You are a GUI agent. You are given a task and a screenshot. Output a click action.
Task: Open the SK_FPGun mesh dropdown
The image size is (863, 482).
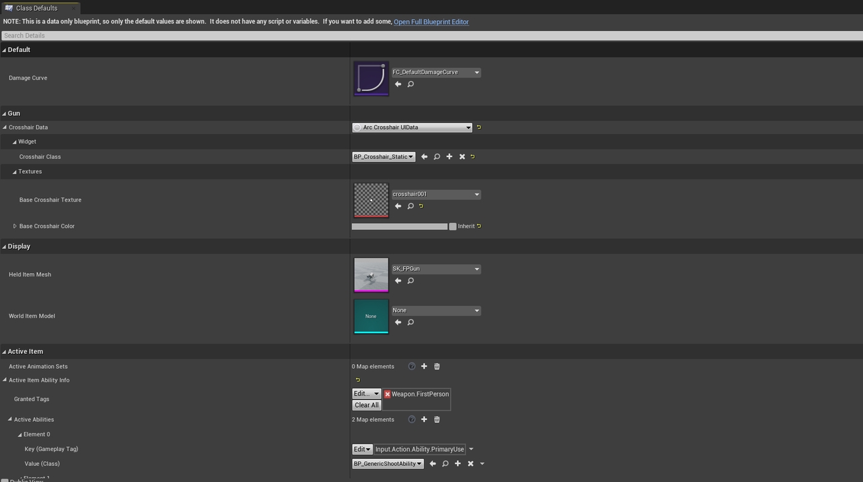436,269
